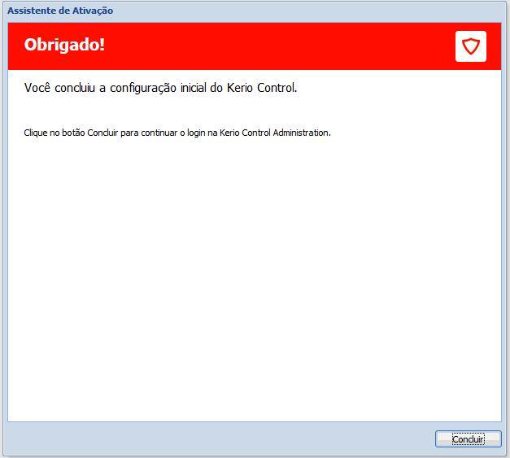Click the 'Clique no botão Concluir' instruction text
The width and height of the screenshot is (510, 458).
(177, 133)
